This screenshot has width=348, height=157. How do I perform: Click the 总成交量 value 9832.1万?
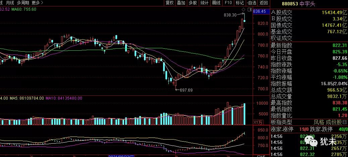[337, 97]
